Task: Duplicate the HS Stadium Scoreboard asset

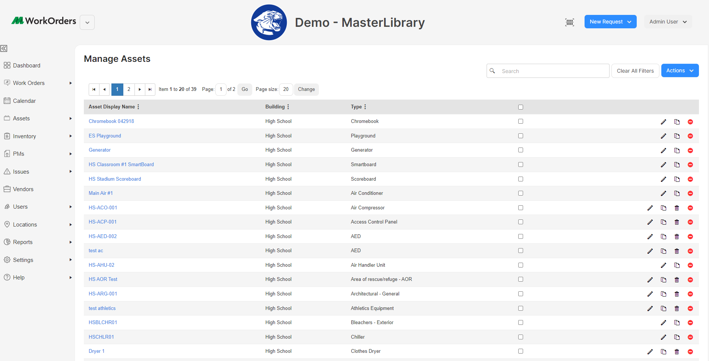Action: tap(677, 179)
